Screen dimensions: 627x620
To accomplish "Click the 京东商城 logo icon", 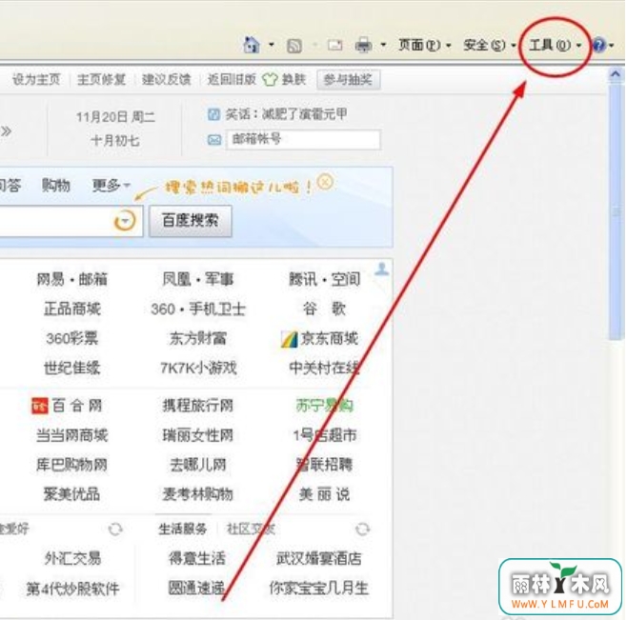I will (x=289, y=339).
